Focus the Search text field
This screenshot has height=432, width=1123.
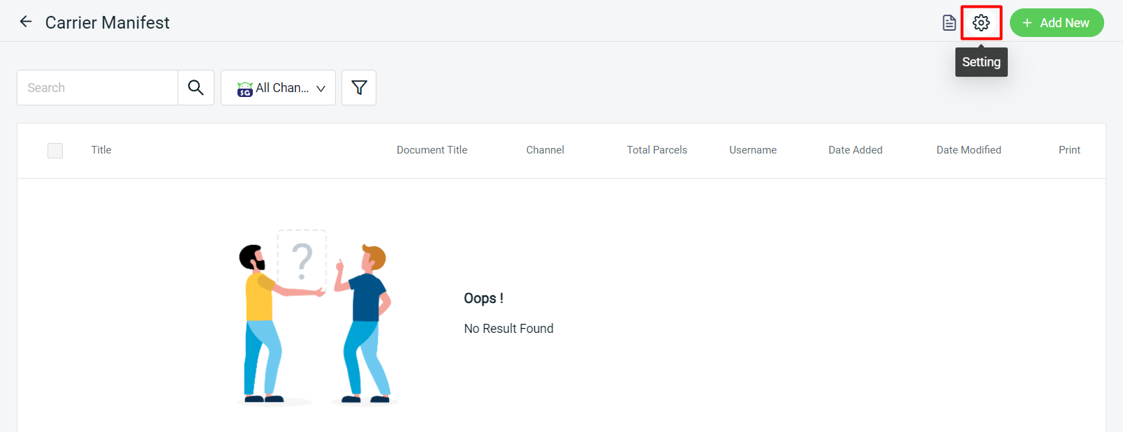pyautogui.click(x=98, y=88)
